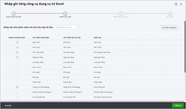Image resolution: width=186 pixels, height=109 pixels.
Task: Click Ẩn/hiện thông tin button
Action: [169, 27]
